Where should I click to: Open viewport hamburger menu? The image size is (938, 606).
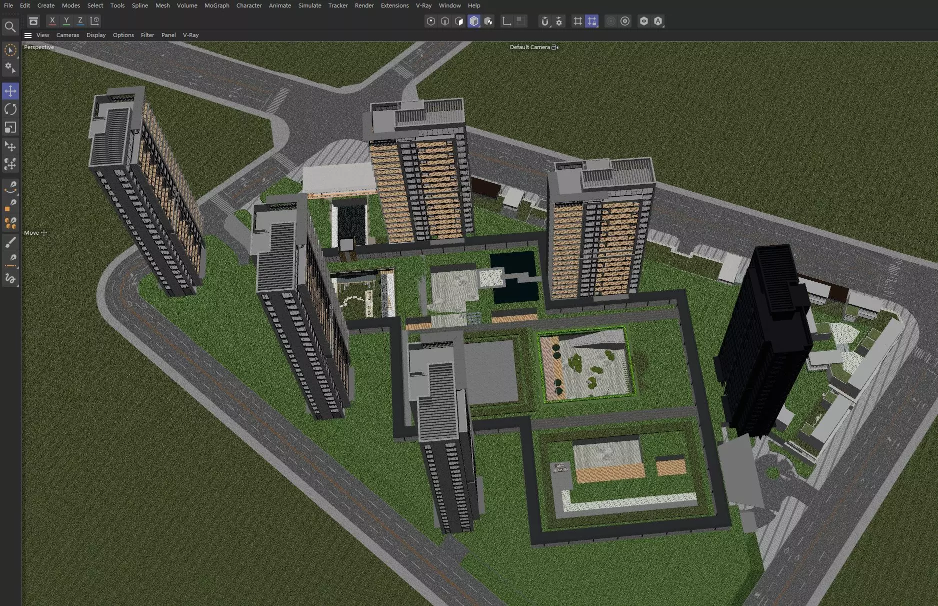pos(28,35)
